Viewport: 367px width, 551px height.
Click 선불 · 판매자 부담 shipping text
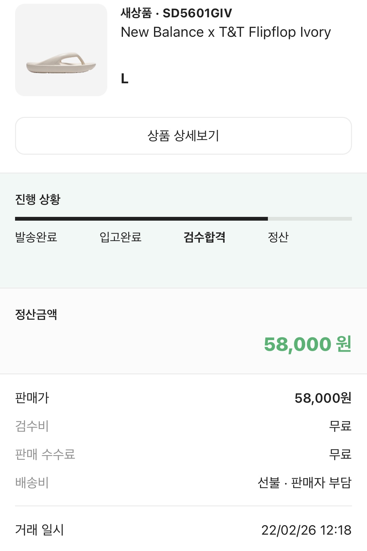(304, 483)
